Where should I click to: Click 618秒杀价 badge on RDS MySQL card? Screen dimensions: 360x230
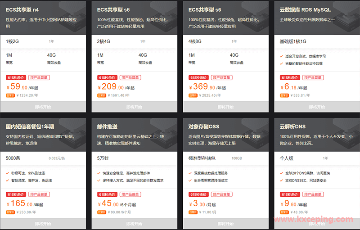[290, 77]
